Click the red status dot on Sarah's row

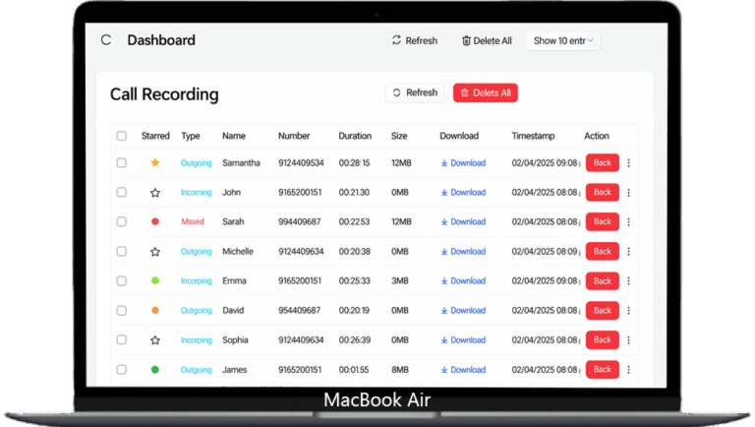(x=155, y=222)
